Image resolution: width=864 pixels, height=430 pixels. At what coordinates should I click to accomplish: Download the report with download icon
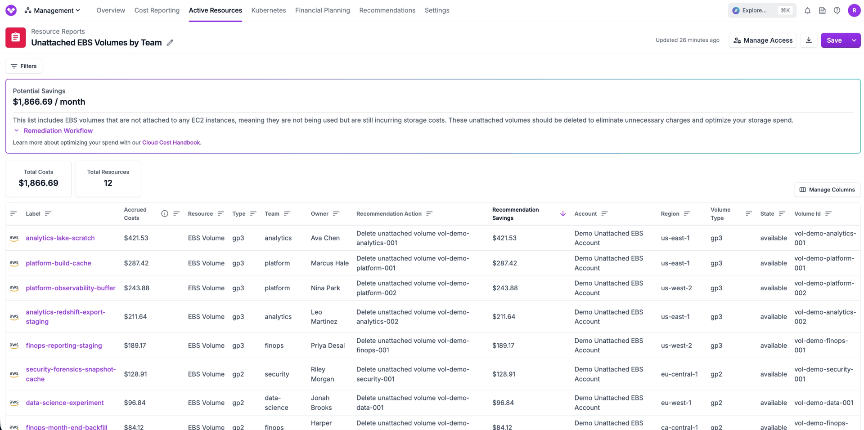point(809,40)
